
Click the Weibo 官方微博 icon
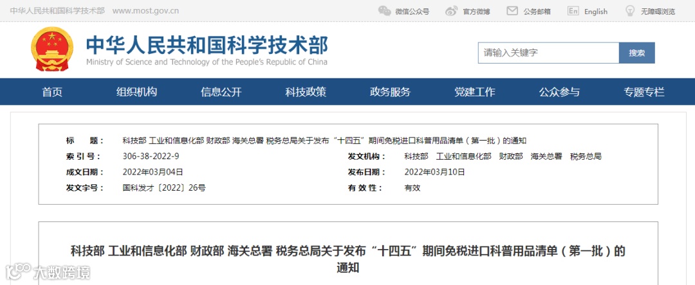click(x=451, y=11)
